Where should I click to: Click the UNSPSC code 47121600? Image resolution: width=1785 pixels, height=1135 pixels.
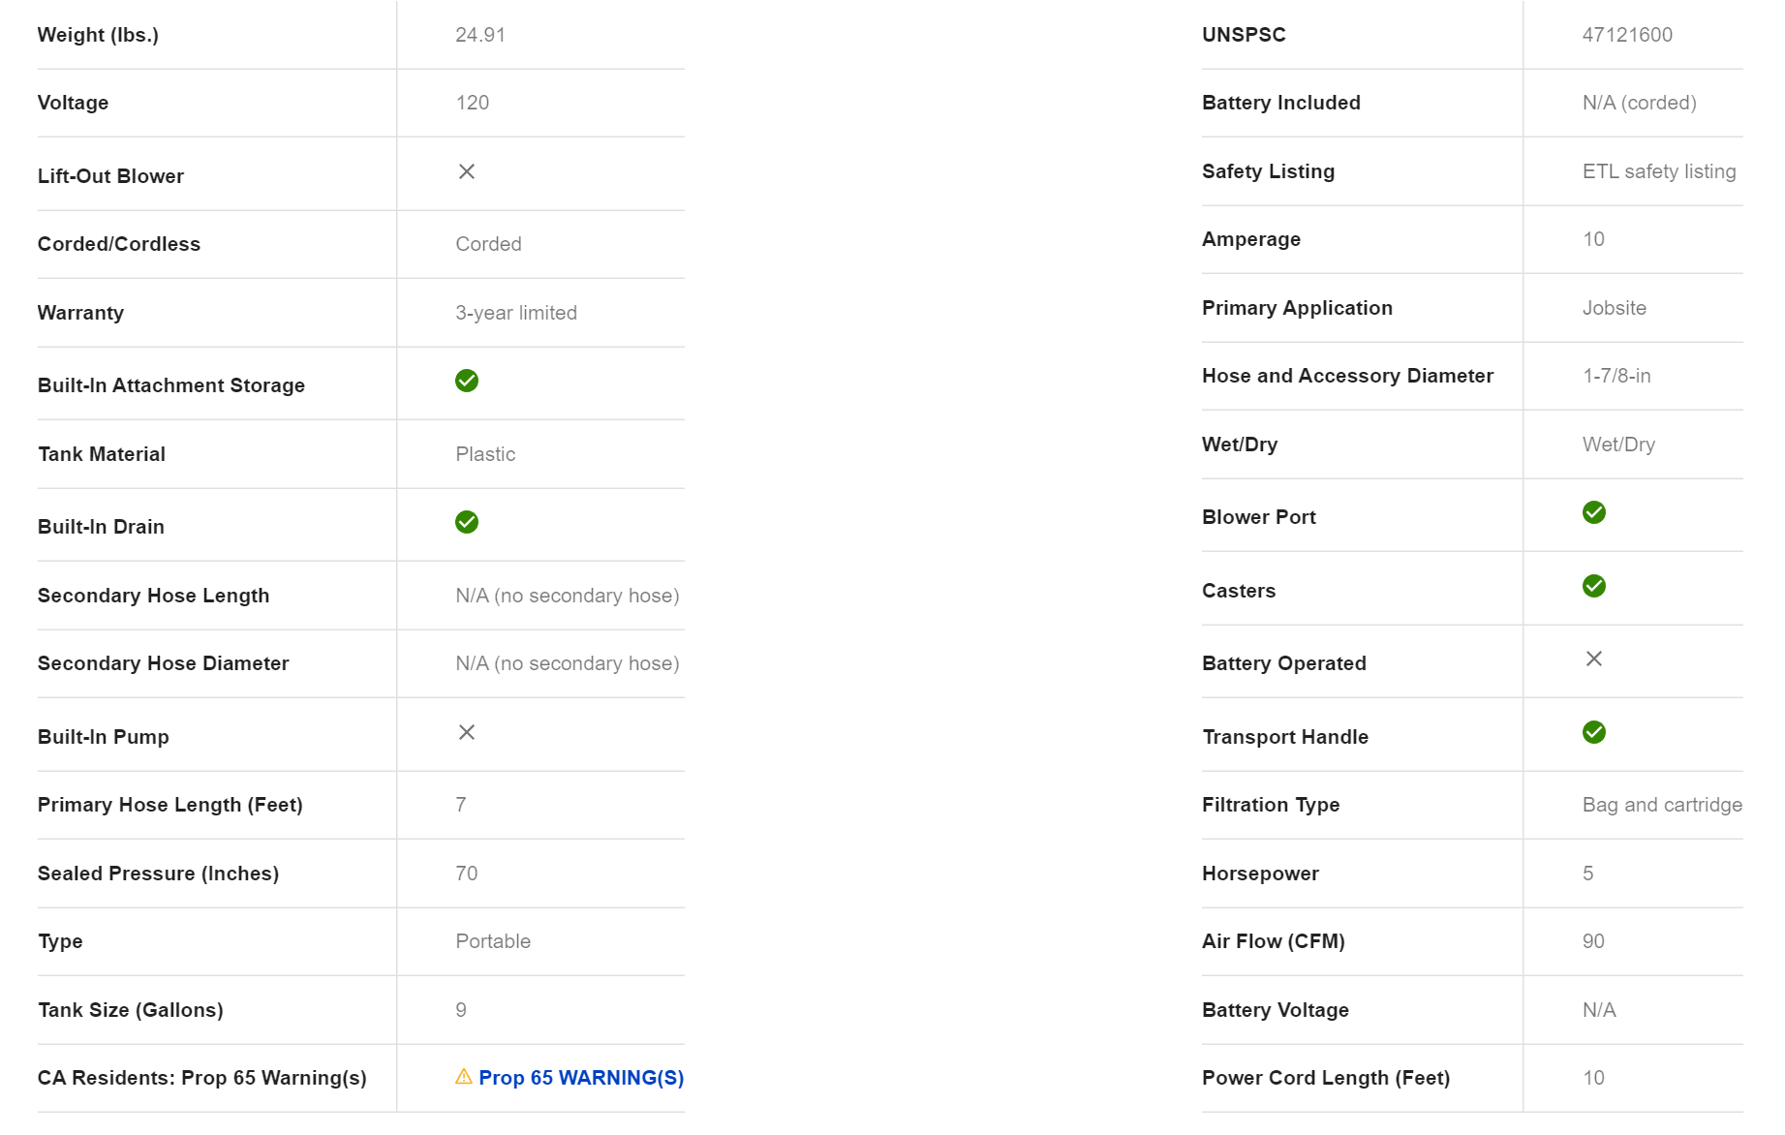click(1627, 35)
